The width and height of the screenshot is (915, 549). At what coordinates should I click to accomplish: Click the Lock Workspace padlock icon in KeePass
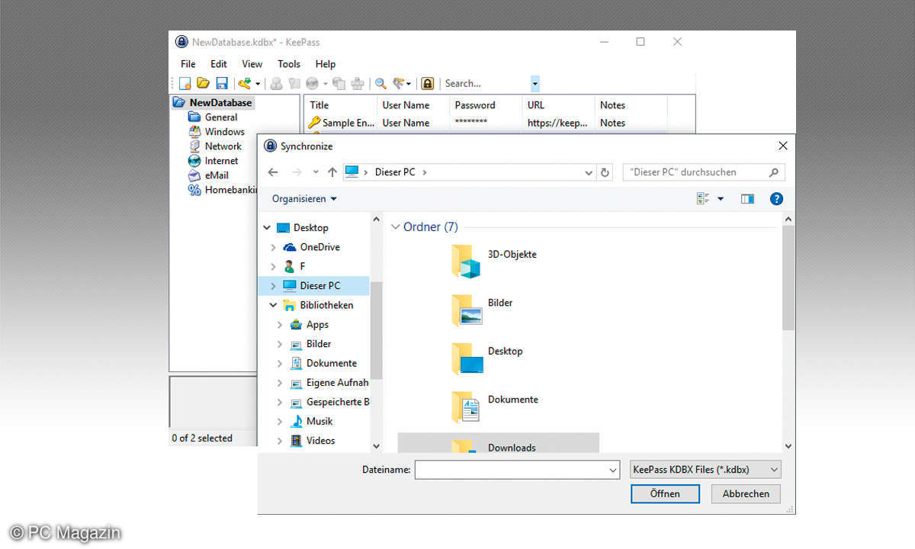pos(428,83)
